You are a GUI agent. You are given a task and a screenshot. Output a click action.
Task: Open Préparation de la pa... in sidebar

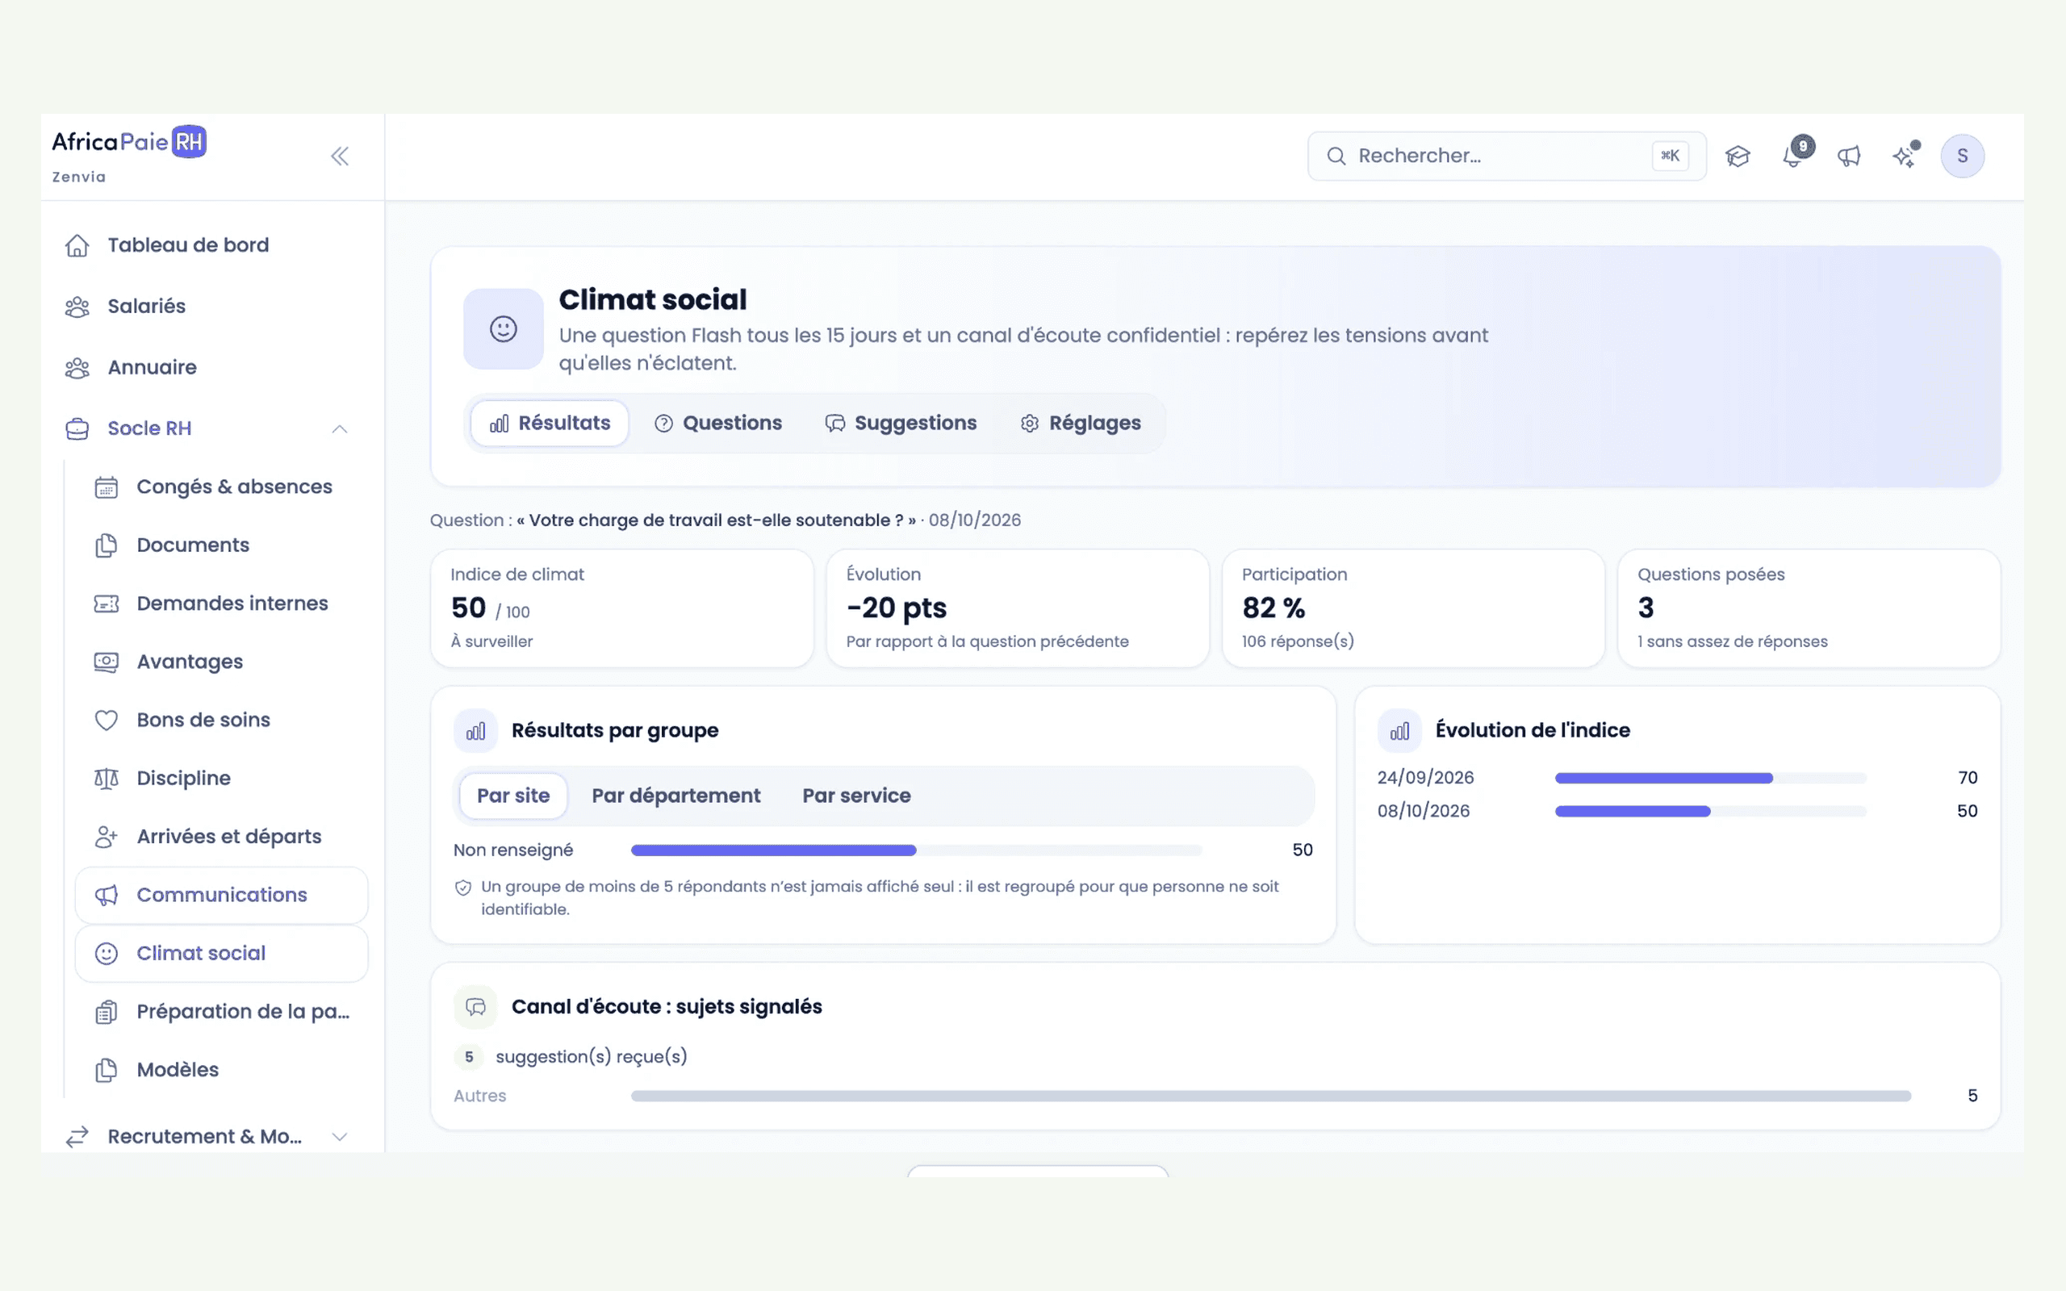click(222, 1012)
